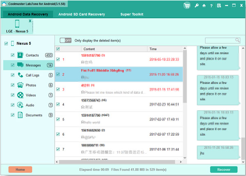Open help via the question mark icon
This screenshot has width=246, height=176.
point(211,6)
